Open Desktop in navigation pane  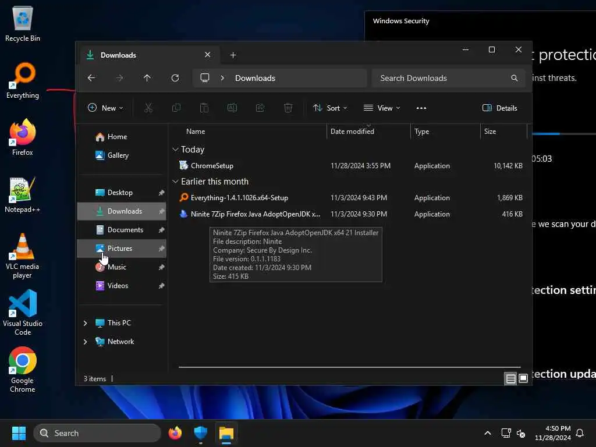(x=122, y=193)
